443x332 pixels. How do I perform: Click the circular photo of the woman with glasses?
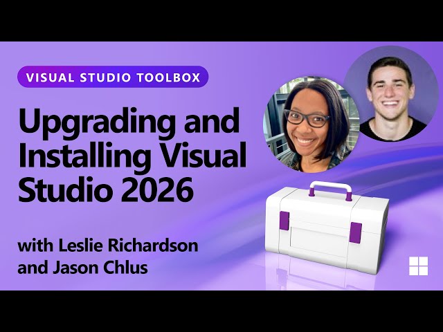(311, 124)
